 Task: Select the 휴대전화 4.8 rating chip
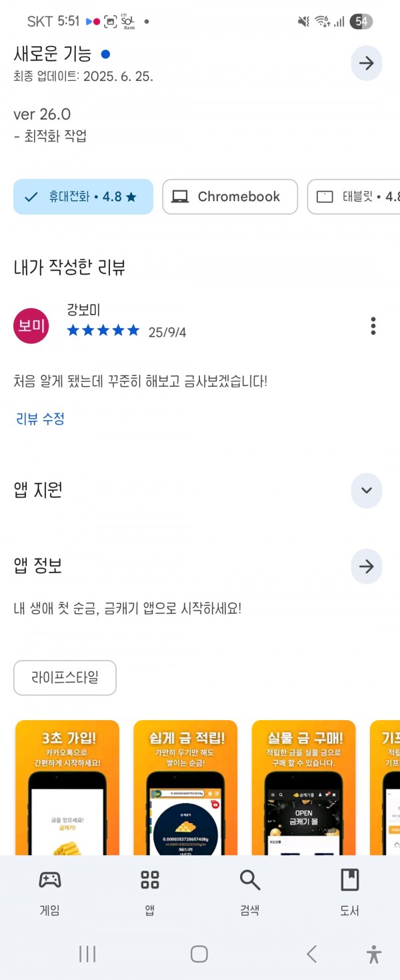click(83, 197)
